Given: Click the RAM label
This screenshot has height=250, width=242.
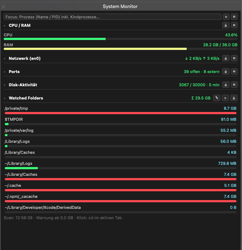Looking at the screenshot, I should [x=8, y=45].
